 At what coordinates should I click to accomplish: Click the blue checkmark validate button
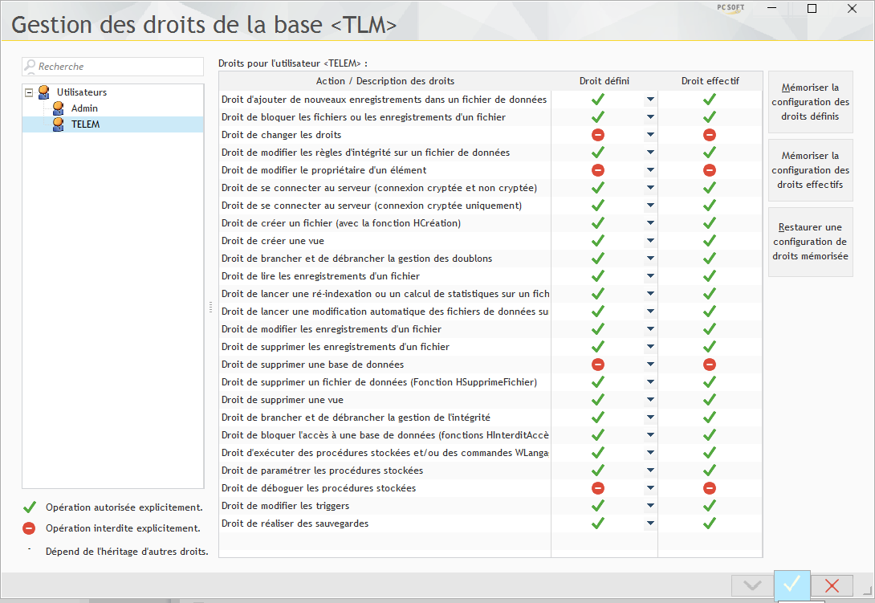792,585
